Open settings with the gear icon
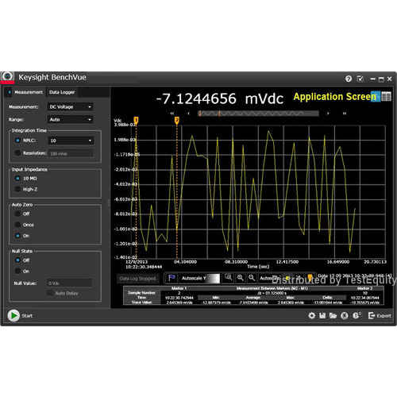397x397 pixels. [312, 315]
